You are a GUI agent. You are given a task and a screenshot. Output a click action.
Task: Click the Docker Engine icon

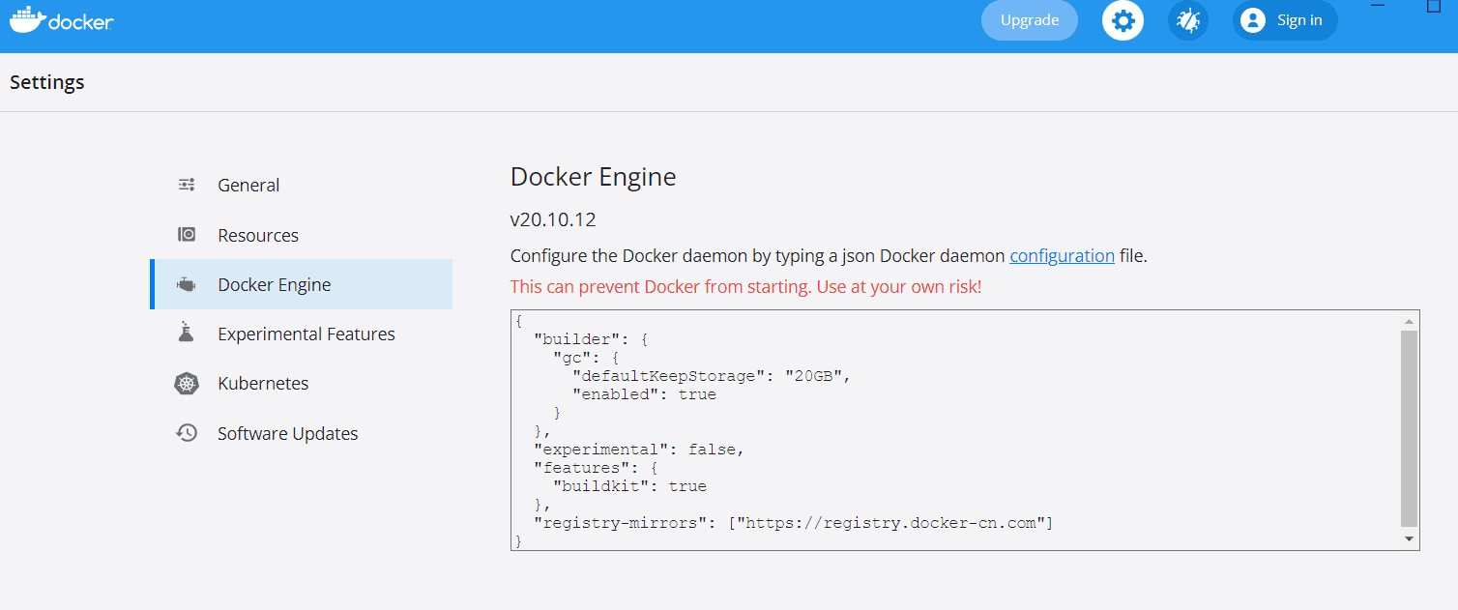click(187, 284)
